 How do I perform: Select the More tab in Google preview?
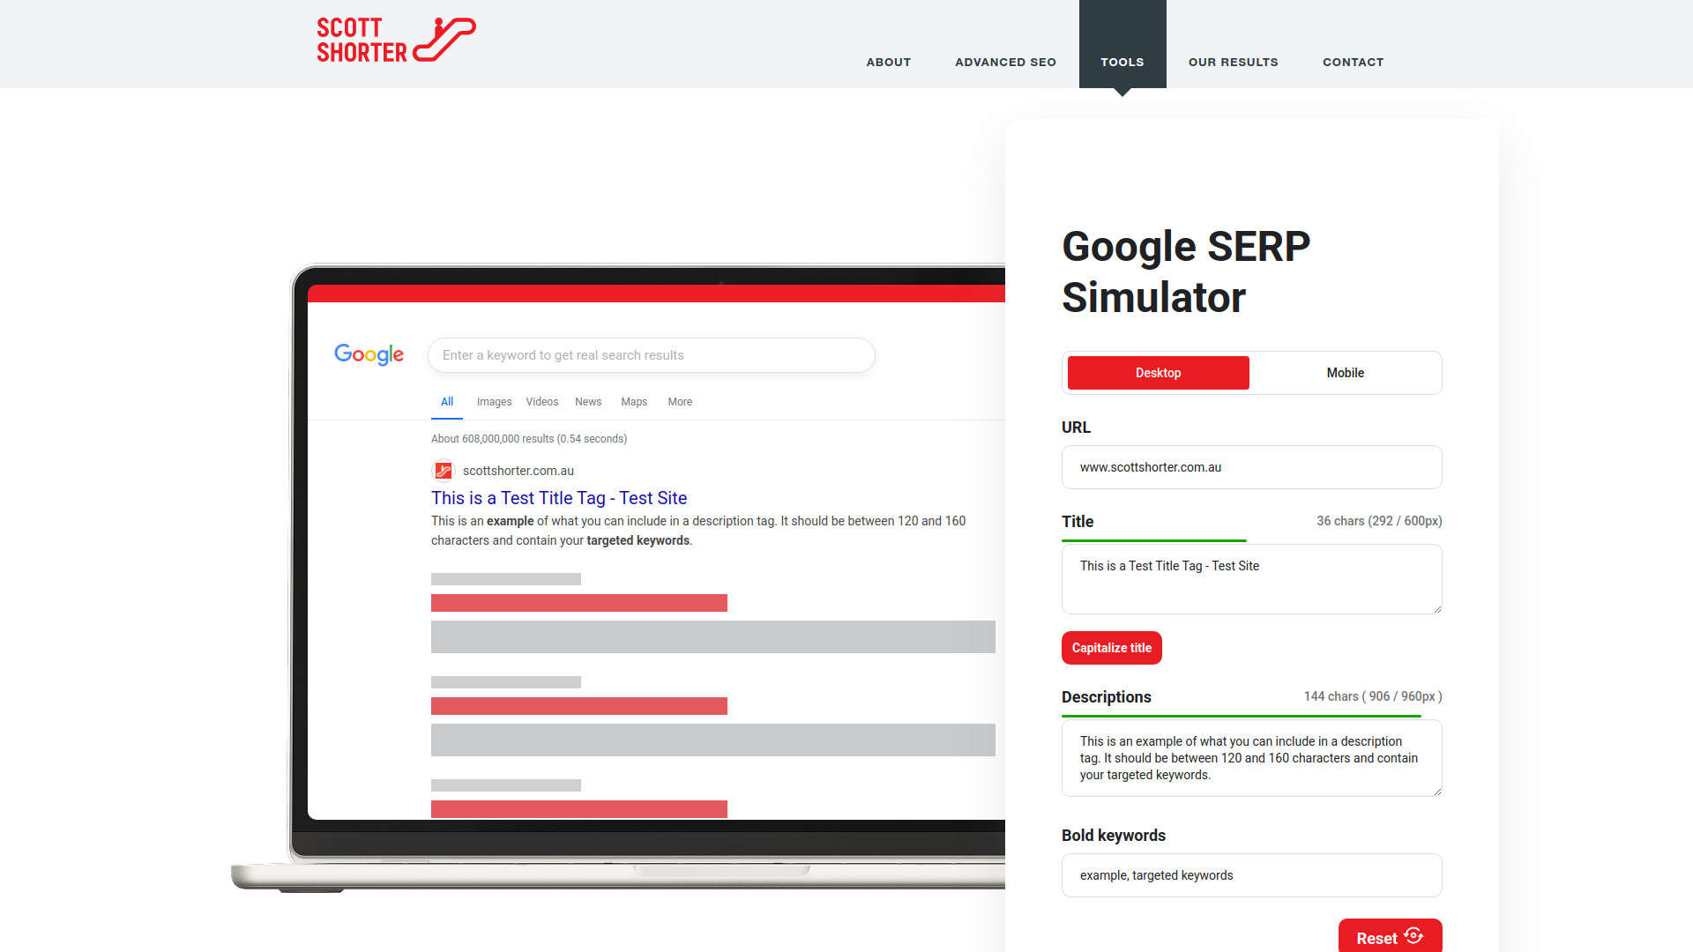[x=680, y=402]
